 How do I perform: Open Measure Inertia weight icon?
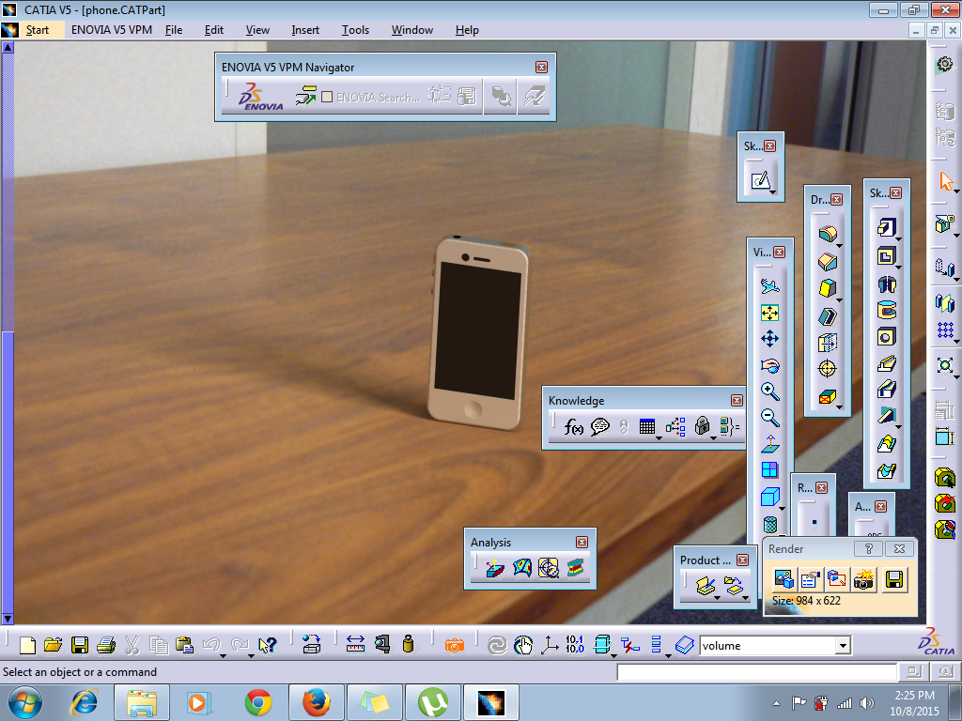[408, 644]
